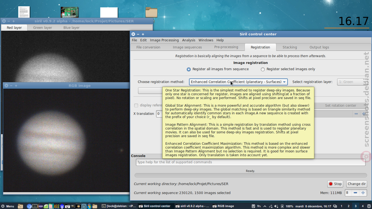Toggle the display reference checkbox
This screenshot has height=209, width=372.
point(136,106)
